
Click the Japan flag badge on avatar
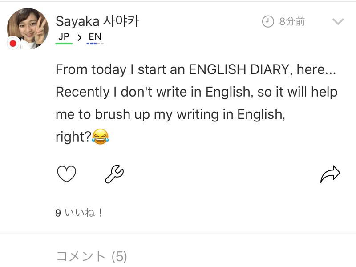coord(13,43)
